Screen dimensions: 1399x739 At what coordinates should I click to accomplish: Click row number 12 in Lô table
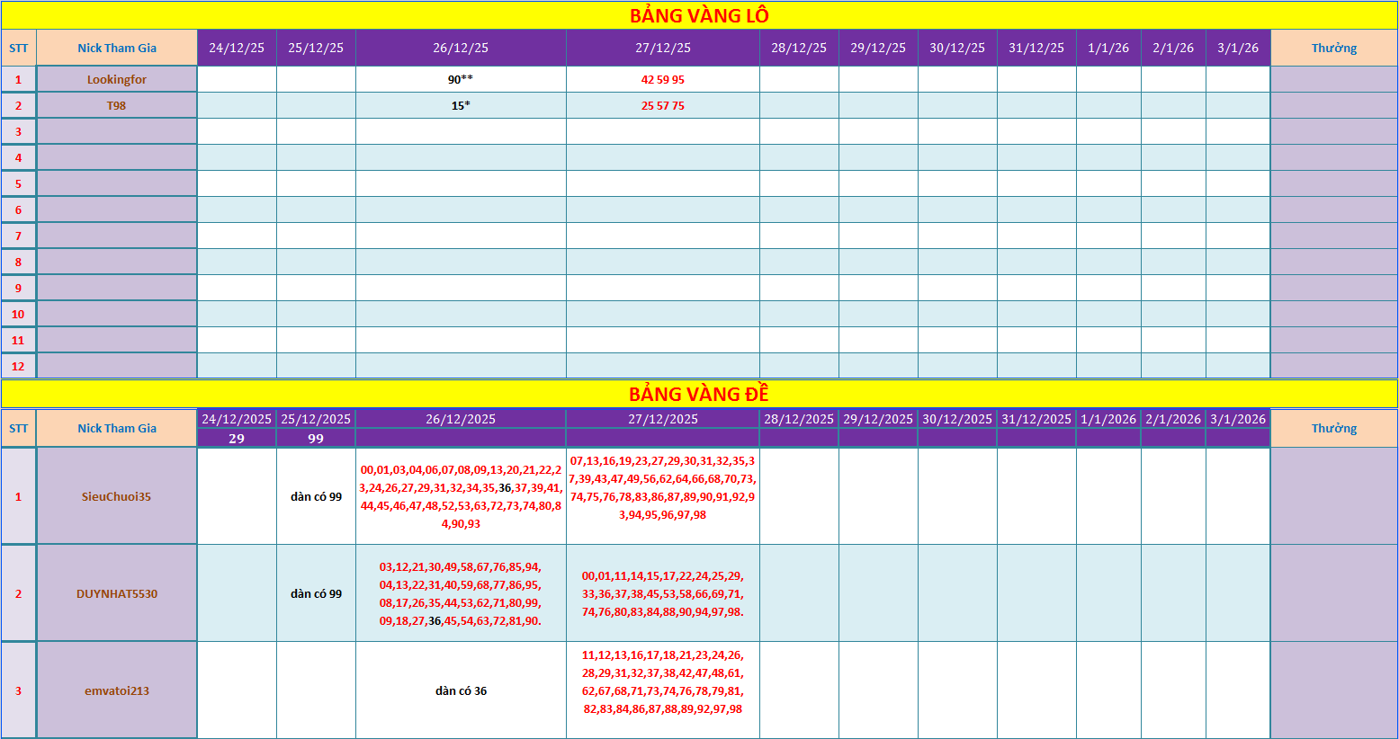click(x=18, y=366)
